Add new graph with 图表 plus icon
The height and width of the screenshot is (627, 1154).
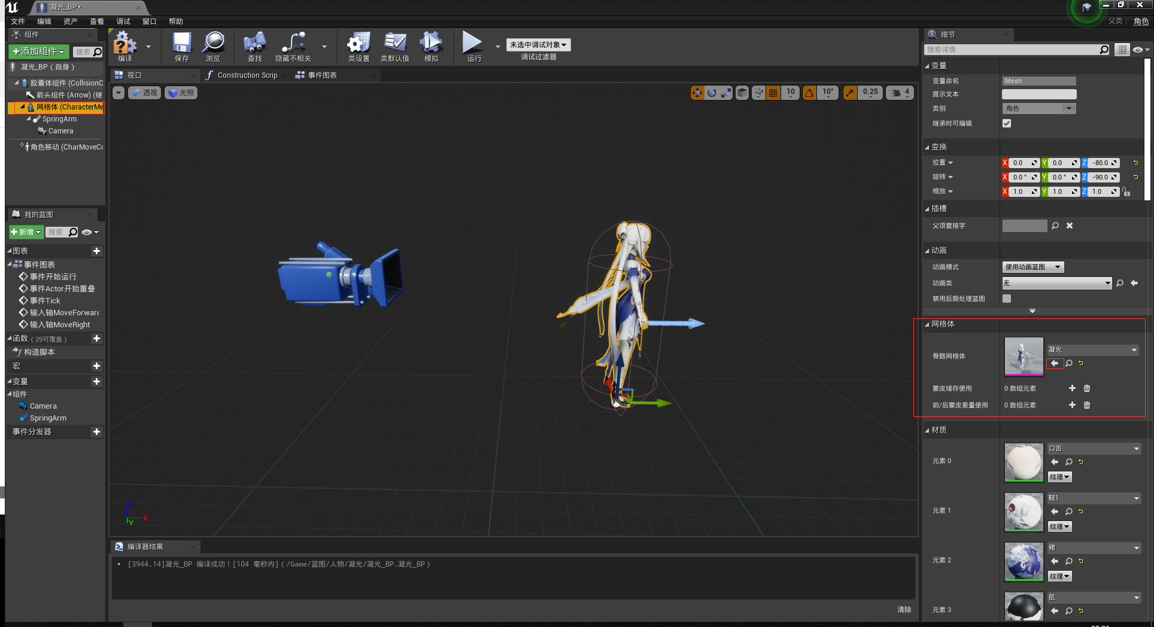click(96, 251)
